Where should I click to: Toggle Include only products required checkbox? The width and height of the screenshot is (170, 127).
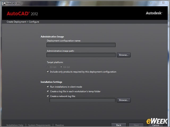[x=48, y=72]
